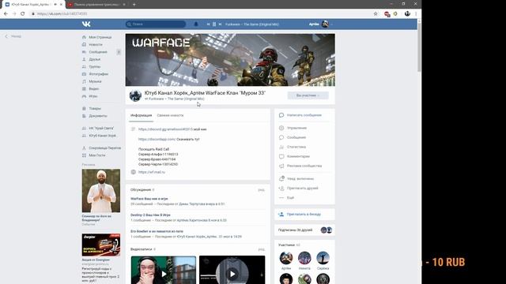Open the Ютуб Канал Хорё group shortcut
Image resolution: width=506 pixels, height=284 pixels.
(102, 136)
